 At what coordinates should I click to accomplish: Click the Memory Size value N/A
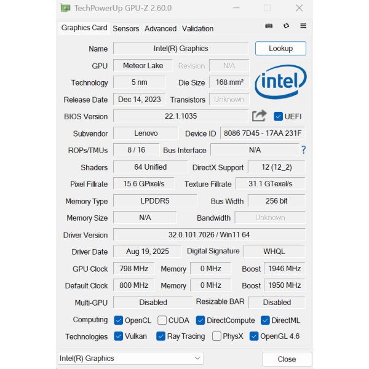click(x=145, y=218)
